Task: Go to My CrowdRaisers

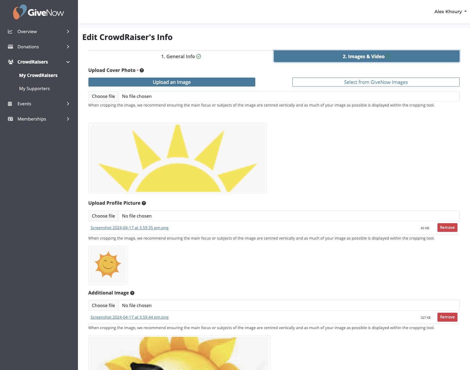Action: (38, 75)
